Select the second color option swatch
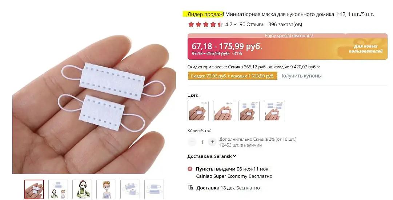This screenshot has height=200, width=393. (224, 111)
